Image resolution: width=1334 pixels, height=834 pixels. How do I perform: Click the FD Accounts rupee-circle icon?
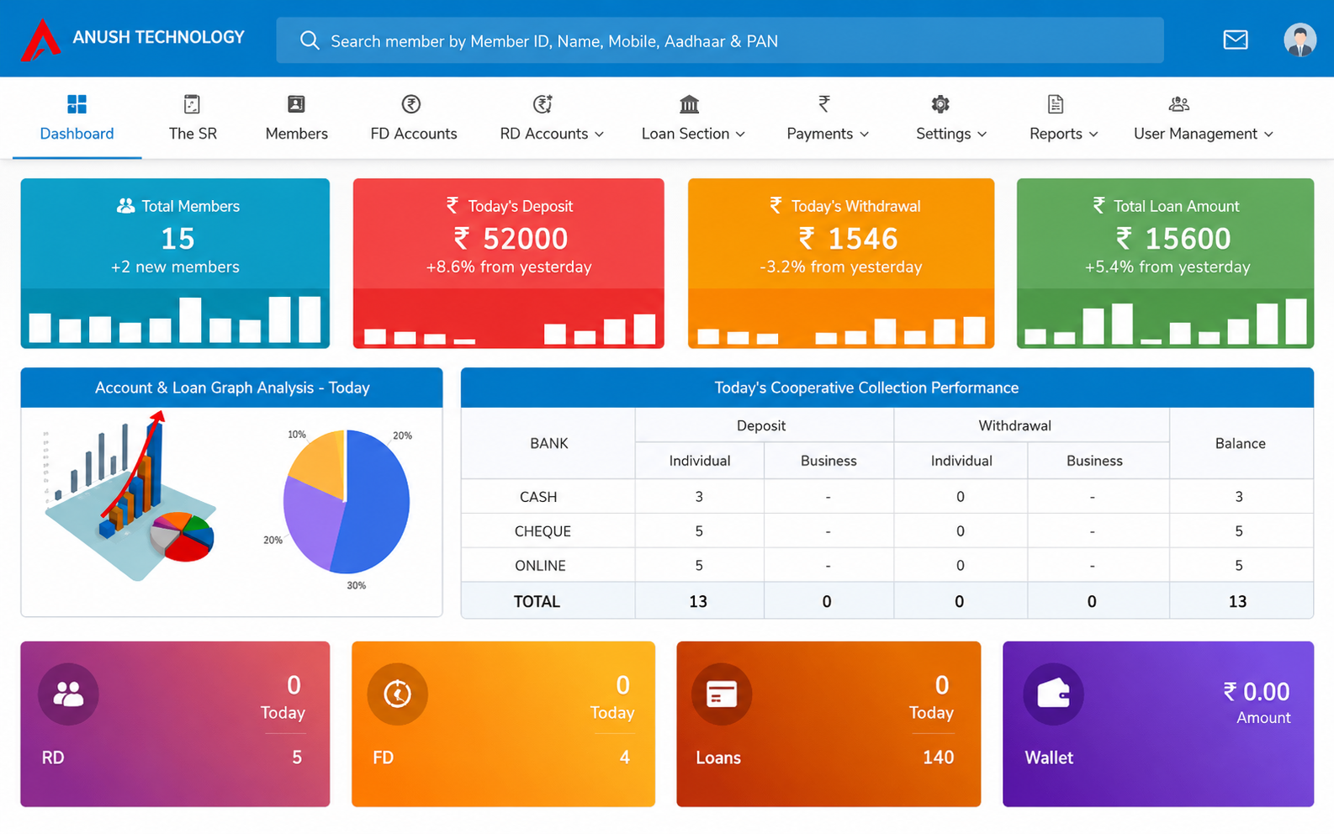click(x=411, y=104)
